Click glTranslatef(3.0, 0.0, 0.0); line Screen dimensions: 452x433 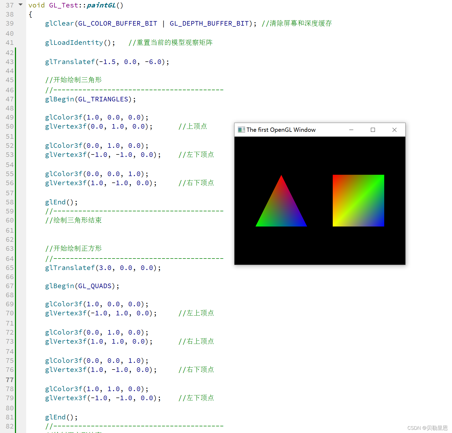pos(103,268)
